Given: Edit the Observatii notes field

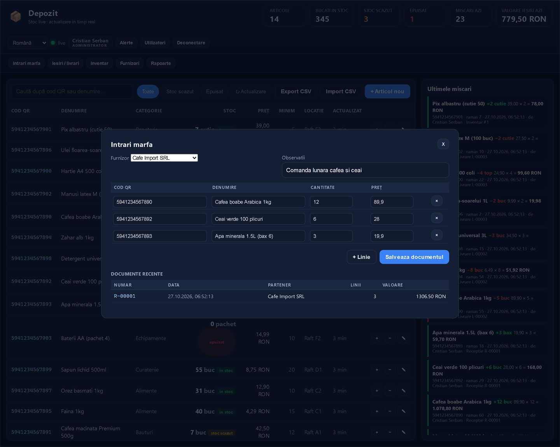Looking at the screenshot, I should tap(365, 170).
